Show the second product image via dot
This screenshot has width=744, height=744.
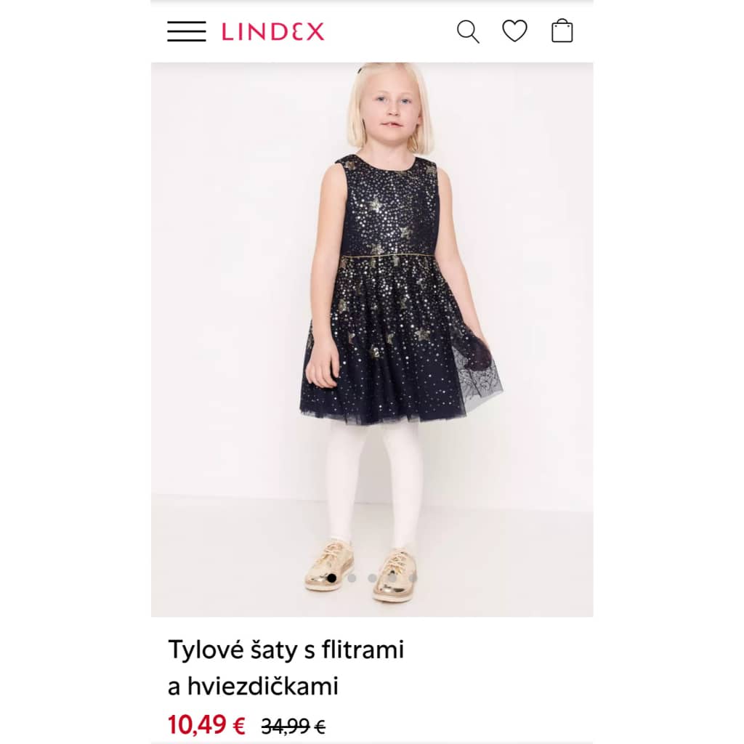point(352,578)
